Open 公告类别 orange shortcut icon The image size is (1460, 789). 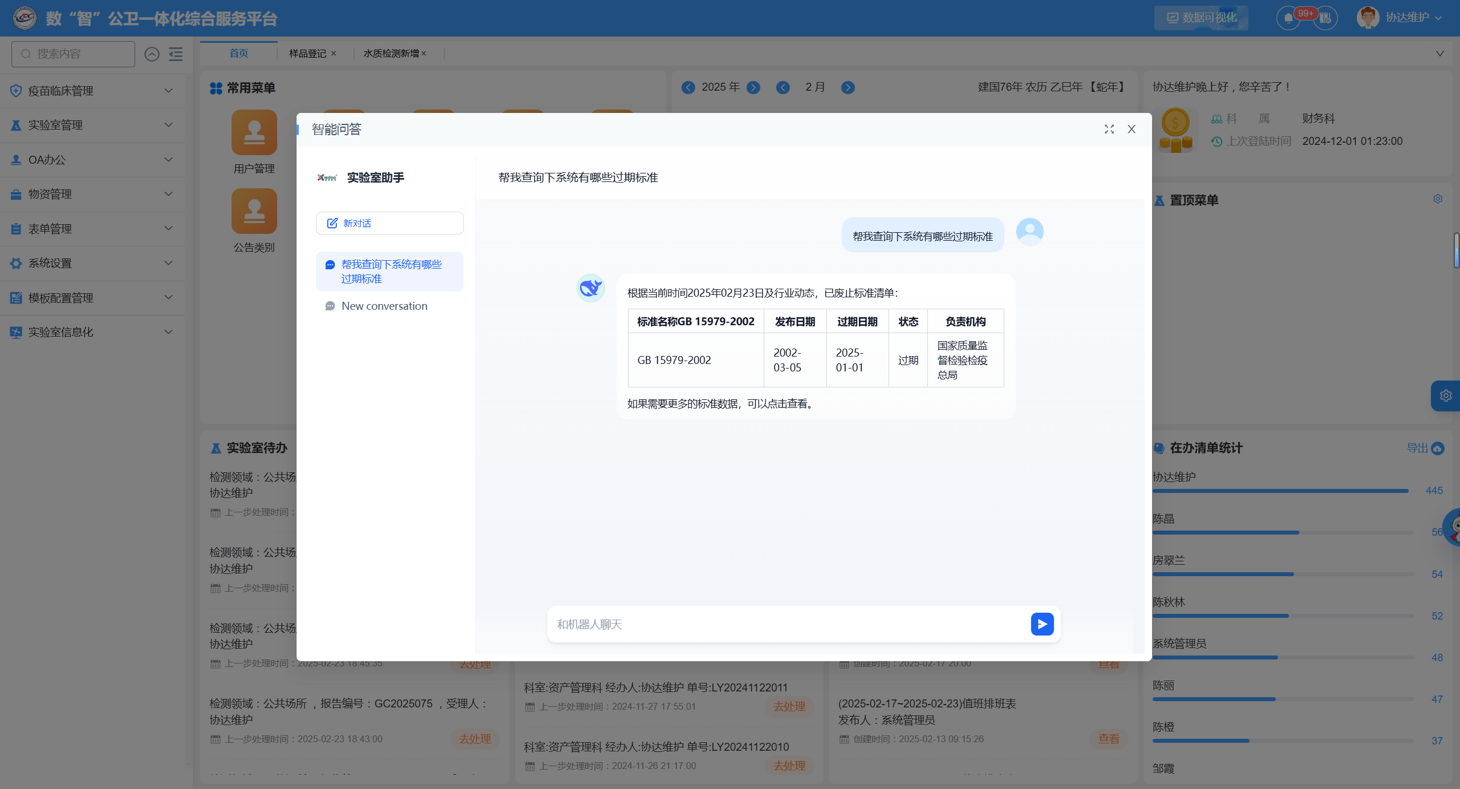coord(254,212)
